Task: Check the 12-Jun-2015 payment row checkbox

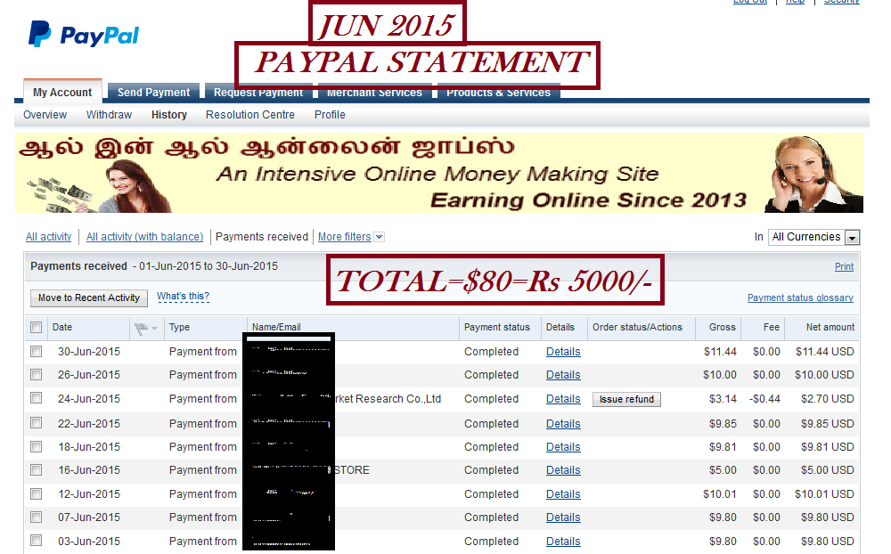Action: 37,493
